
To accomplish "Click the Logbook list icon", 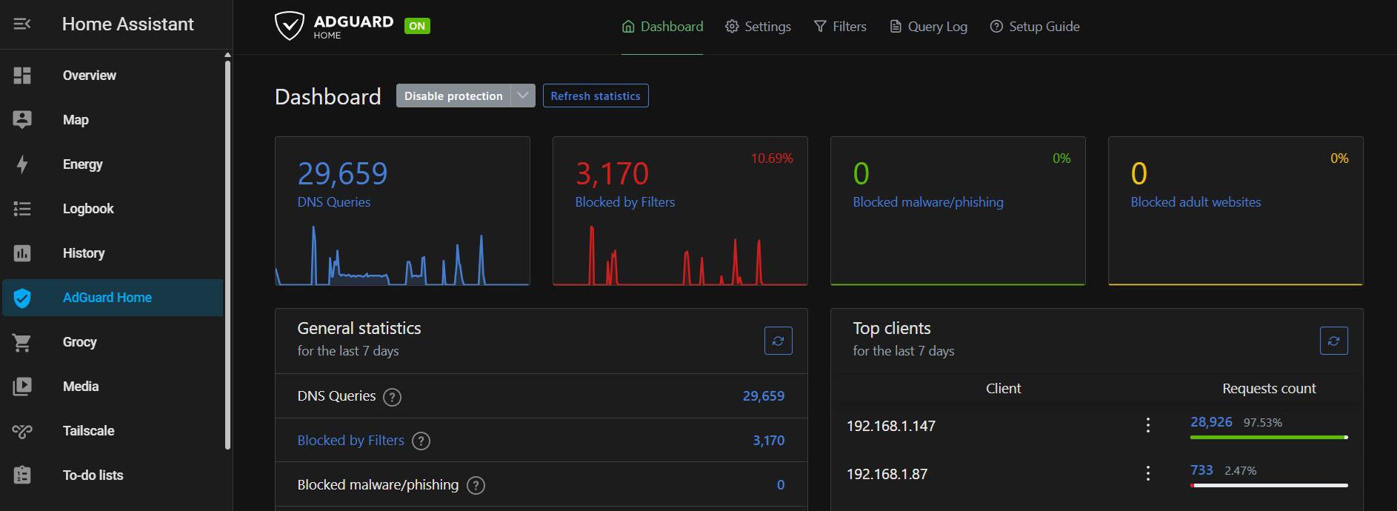I will click(x=22, y=209).
